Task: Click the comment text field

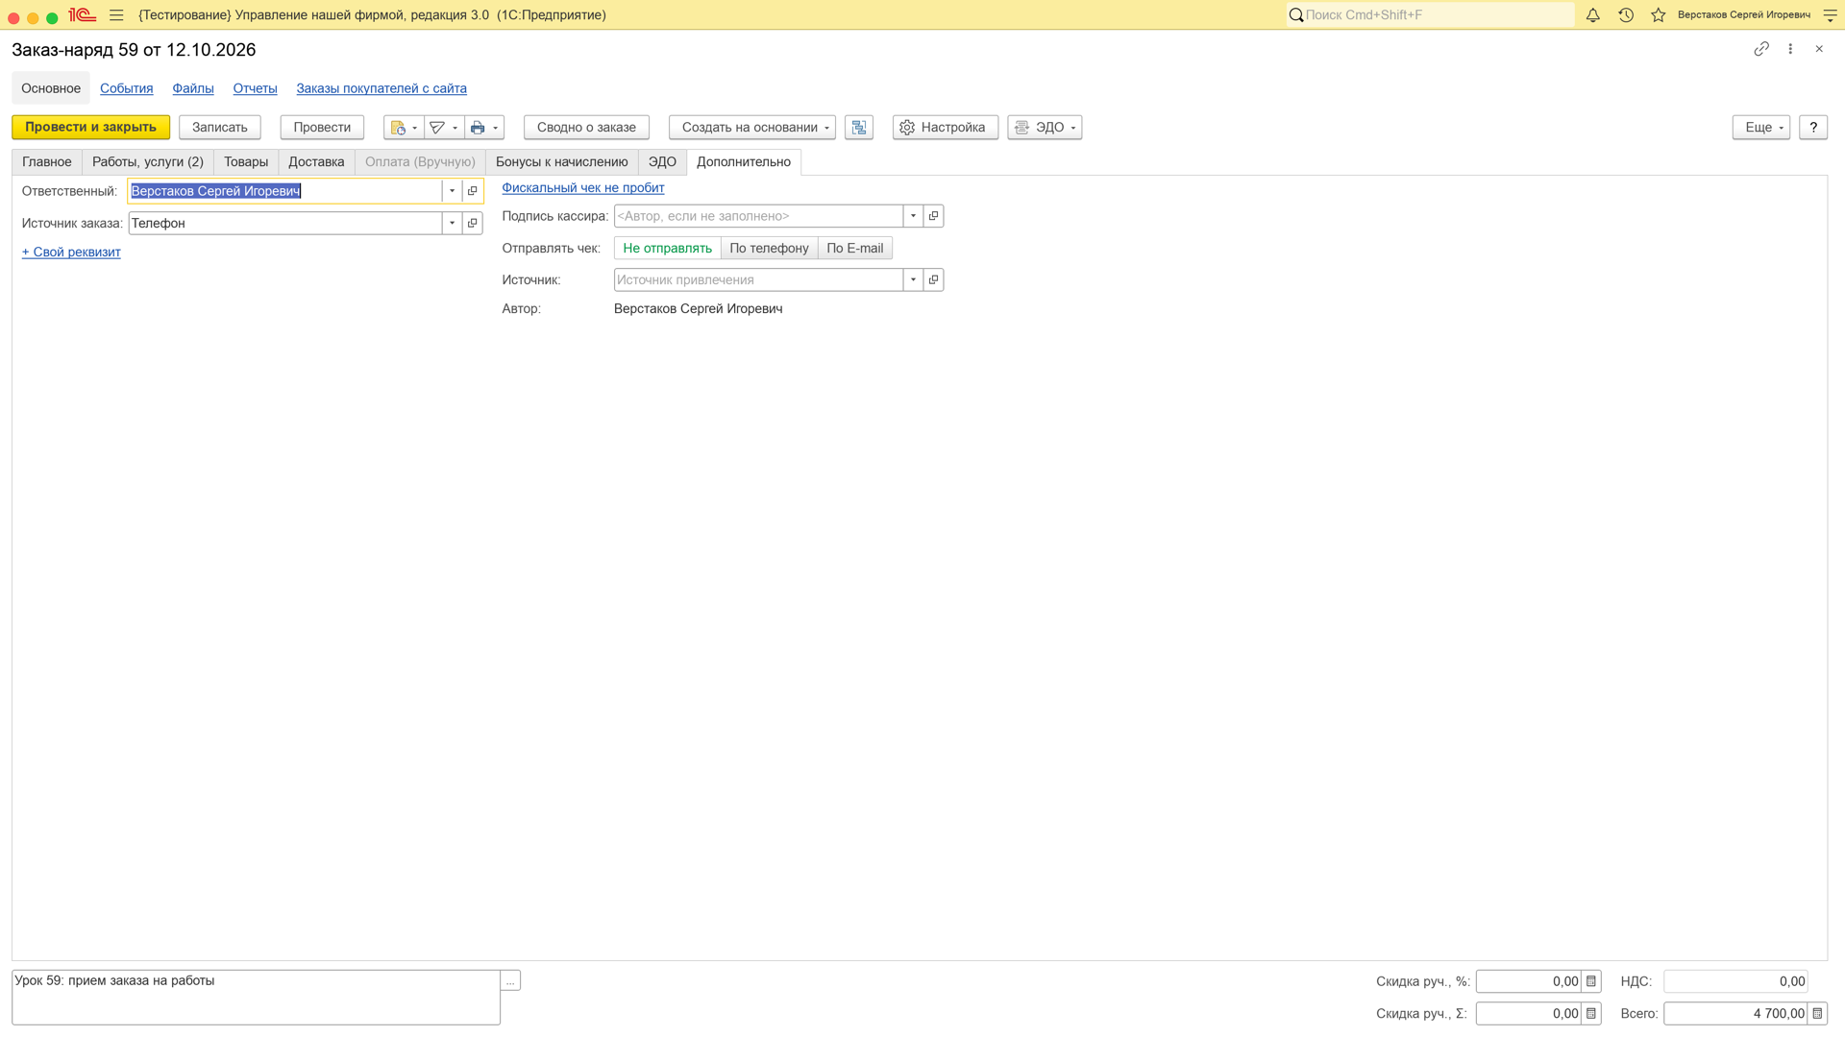Action: tap(256, 998)
